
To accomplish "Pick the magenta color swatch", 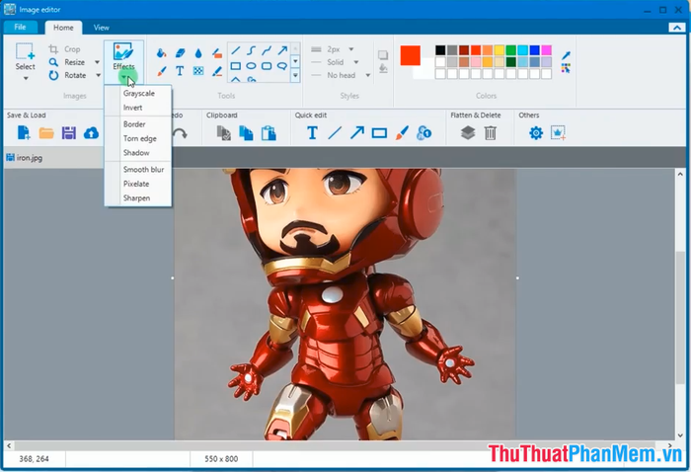I will [546, 50].
